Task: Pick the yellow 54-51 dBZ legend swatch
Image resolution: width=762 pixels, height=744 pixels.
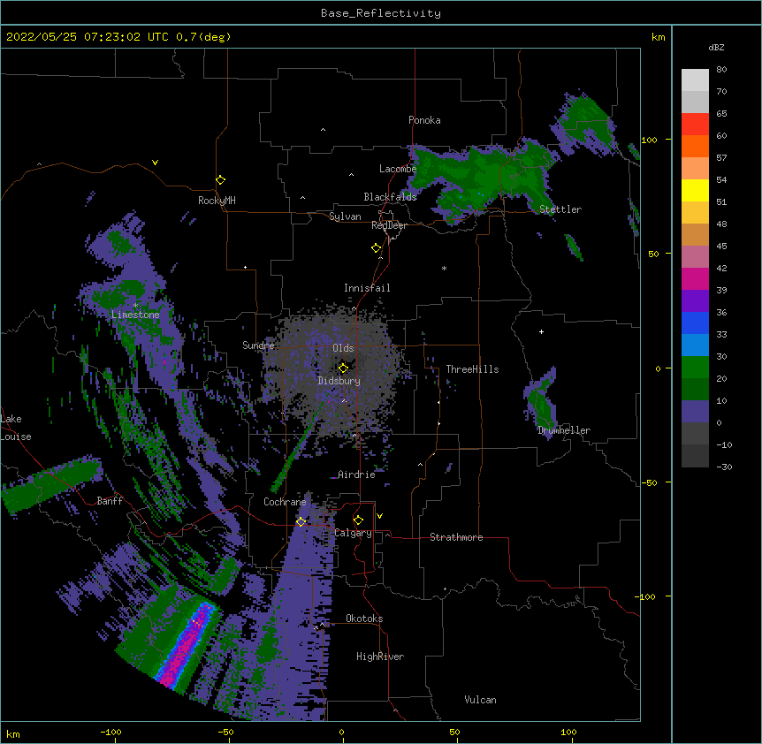Action: point(695,190)
